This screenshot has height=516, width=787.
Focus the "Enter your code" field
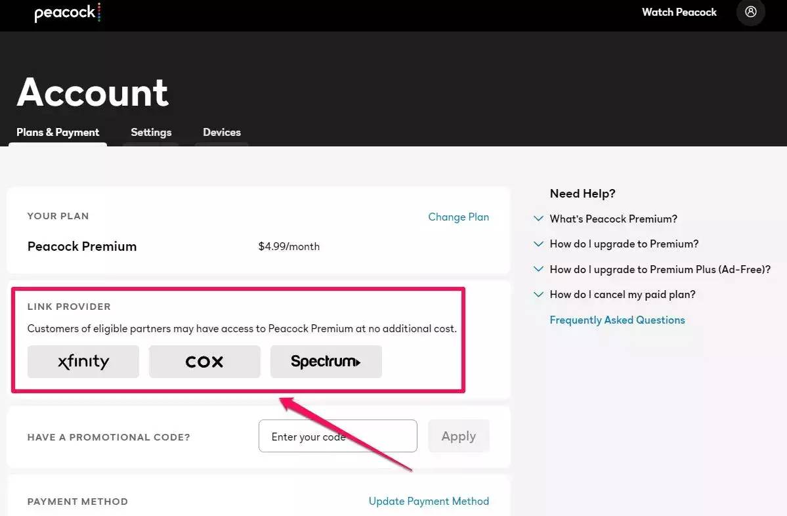pyautogui.click(x=337, y=437)
